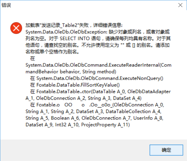This screenshot has width=187, height=161.
Task: Close the 错误 dialog window
Action: pos(180,5)
